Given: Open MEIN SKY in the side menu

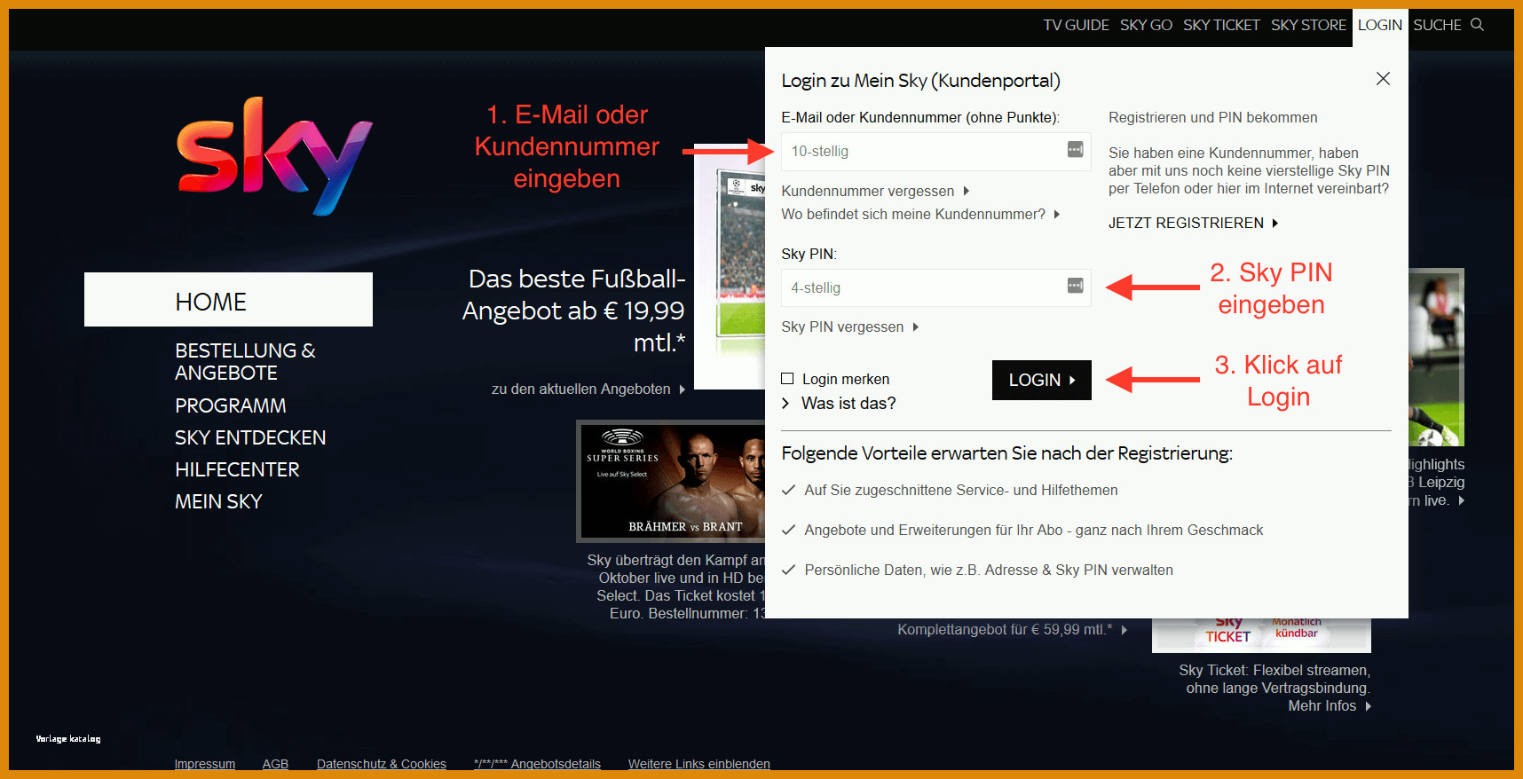Looking at the screenshot, I should pos(218,501).
